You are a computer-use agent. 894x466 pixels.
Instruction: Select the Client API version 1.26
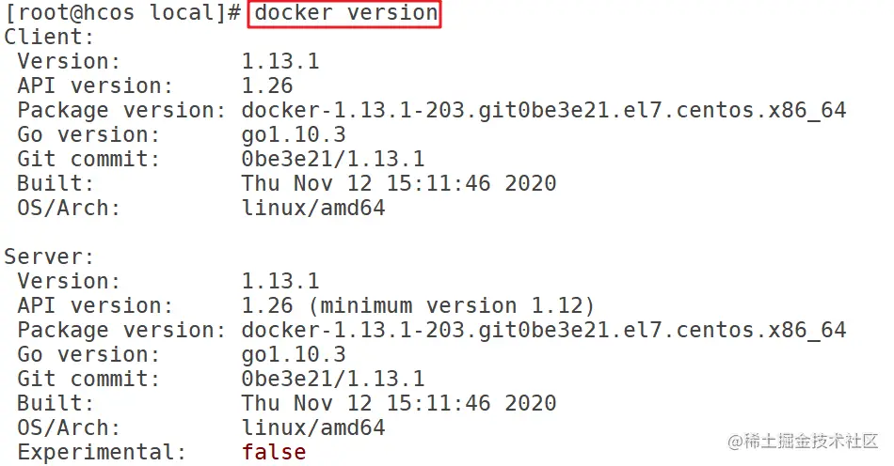[x=267, y=86]
